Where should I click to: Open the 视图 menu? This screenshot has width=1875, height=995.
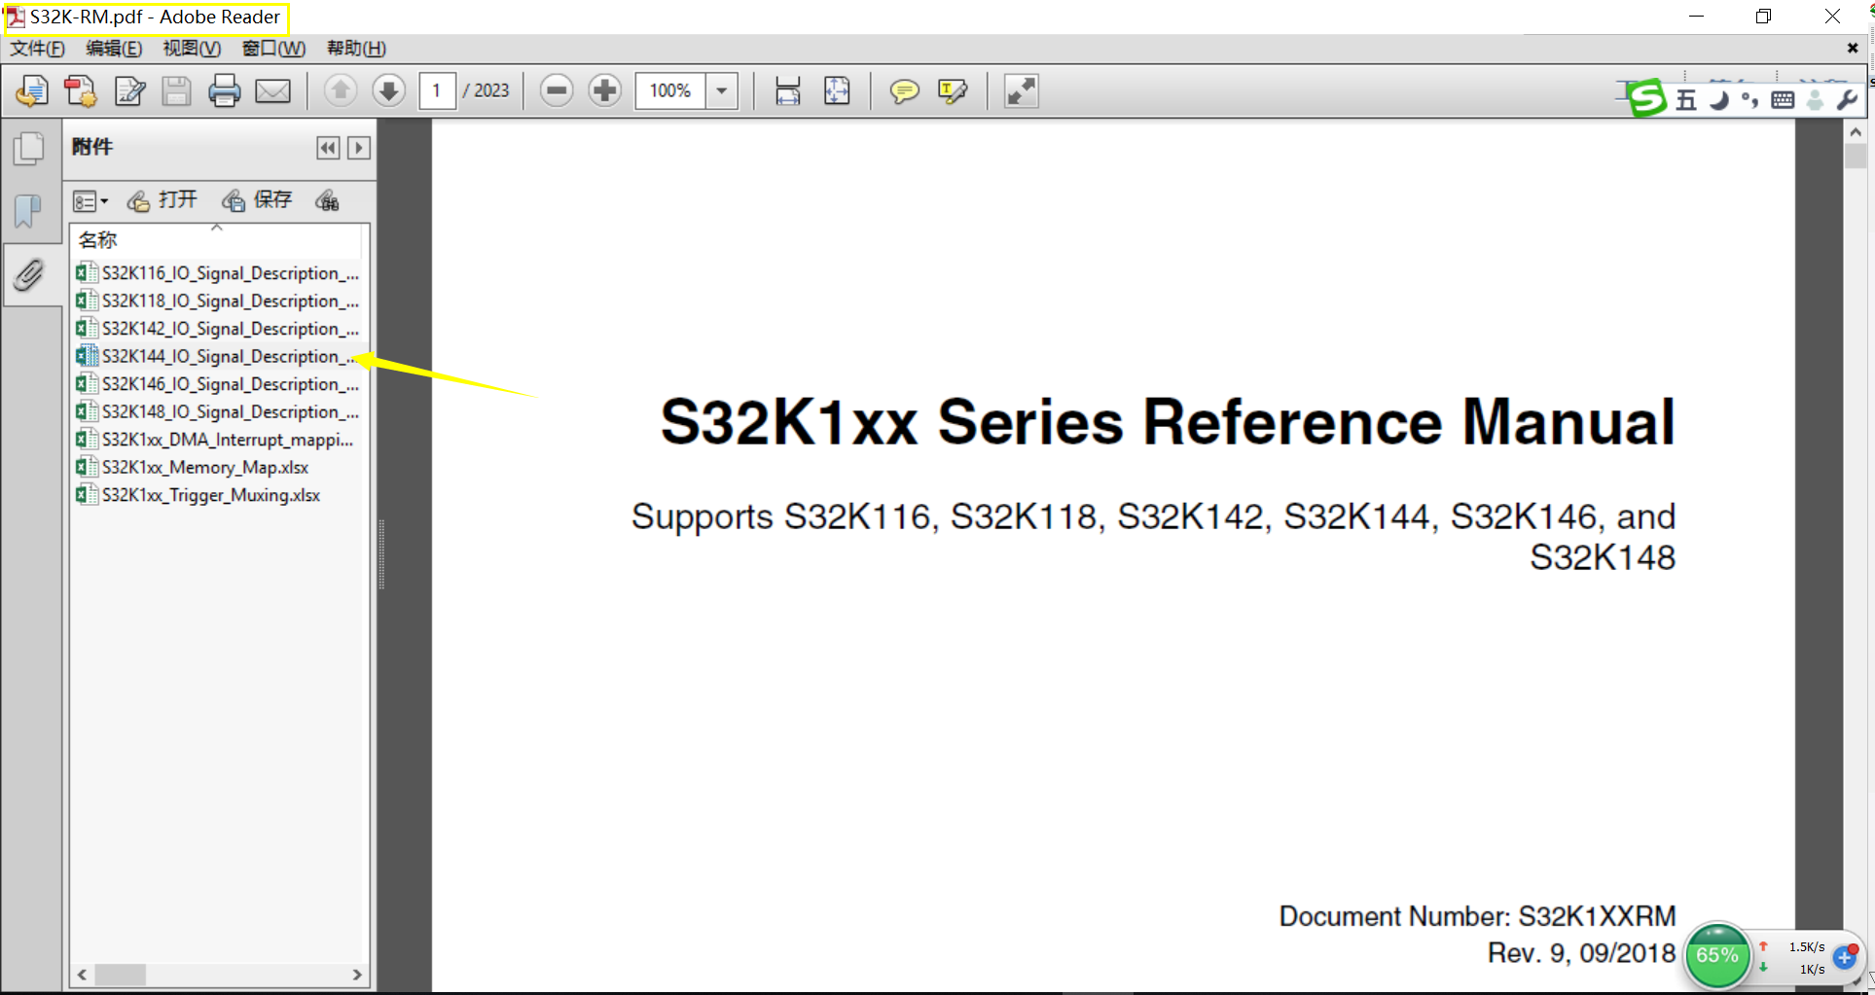[x=191, y=48]
